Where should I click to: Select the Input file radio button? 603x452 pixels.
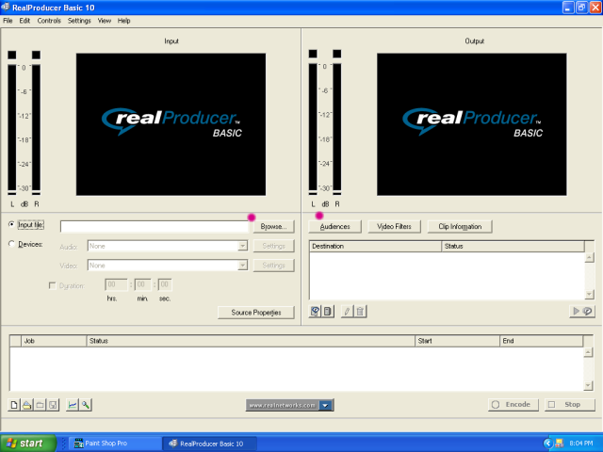coord(11,224)
